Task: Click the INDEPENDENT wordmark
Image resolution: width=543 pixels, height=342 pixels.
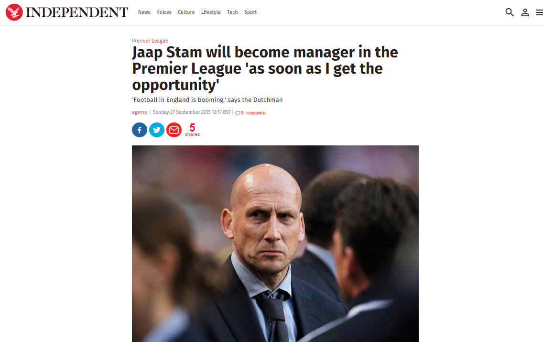Action: (77, 12)
